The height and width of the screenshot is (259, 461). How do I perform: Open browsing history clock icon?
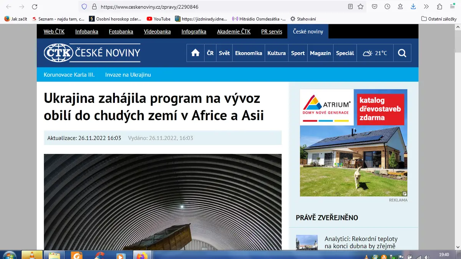(x=387, y=7)
